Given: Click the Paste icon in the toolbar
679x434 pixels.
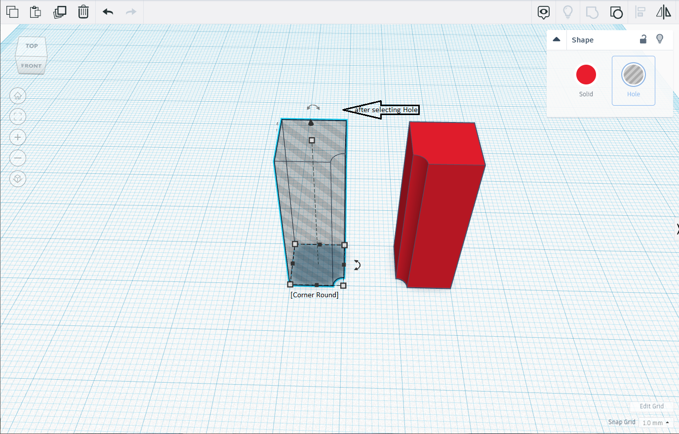Looking at the screenshot, I should pyautogui.click(x=35, y=11).
